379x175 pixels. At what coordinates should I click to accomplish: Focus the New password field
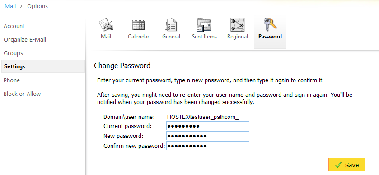pos(208,136)
